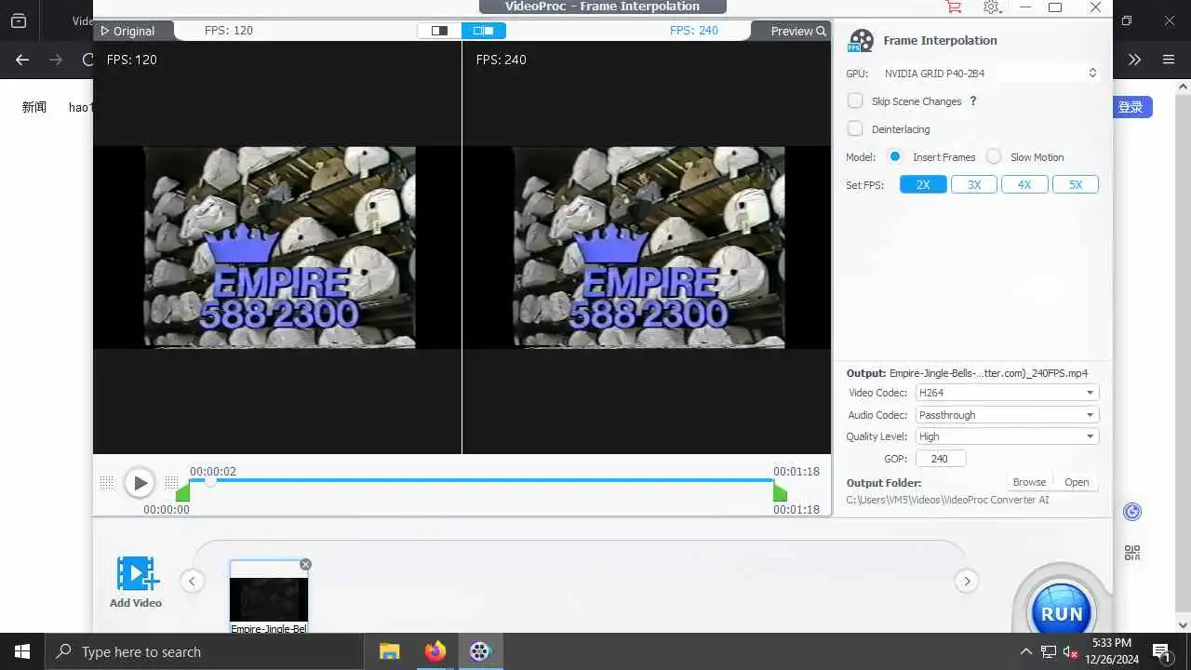
Task: Open the browser hamburger menu
Action: [1169, 60]
